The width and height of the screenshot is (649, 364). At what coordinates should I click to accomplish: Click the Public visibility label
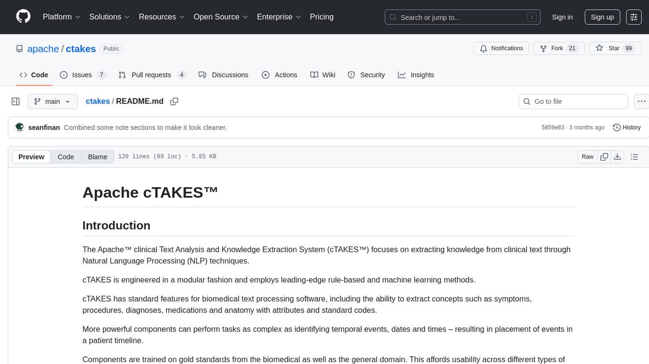111,49
